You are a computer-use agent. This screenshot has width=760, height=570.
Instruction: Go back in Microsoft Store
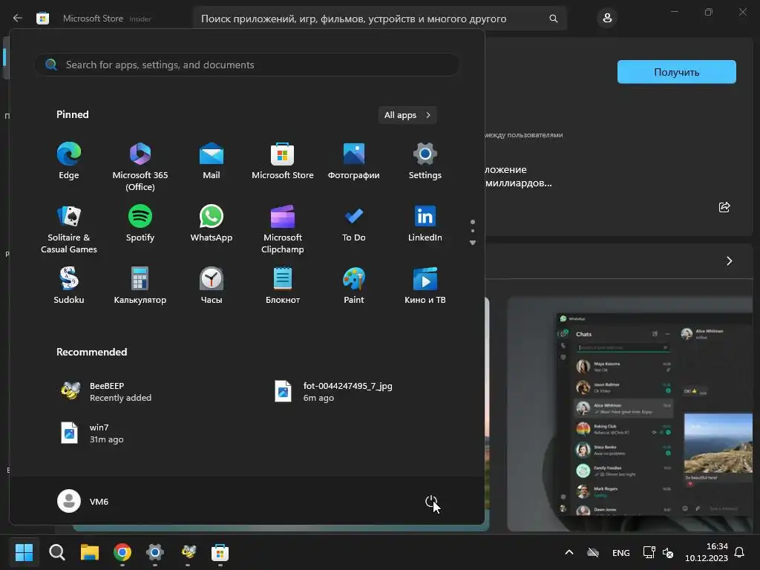18,19
